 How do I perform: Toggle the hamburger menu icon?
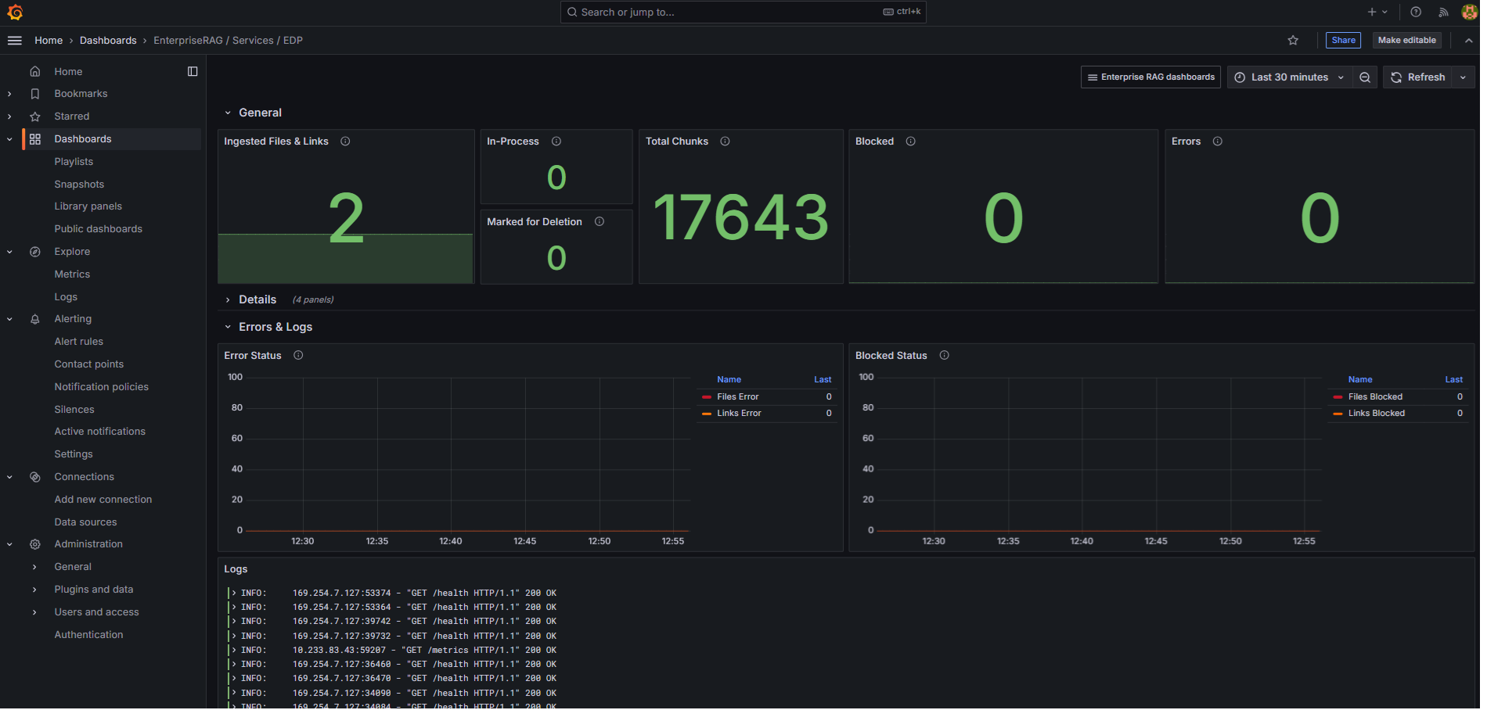click(x=15, y=41)
